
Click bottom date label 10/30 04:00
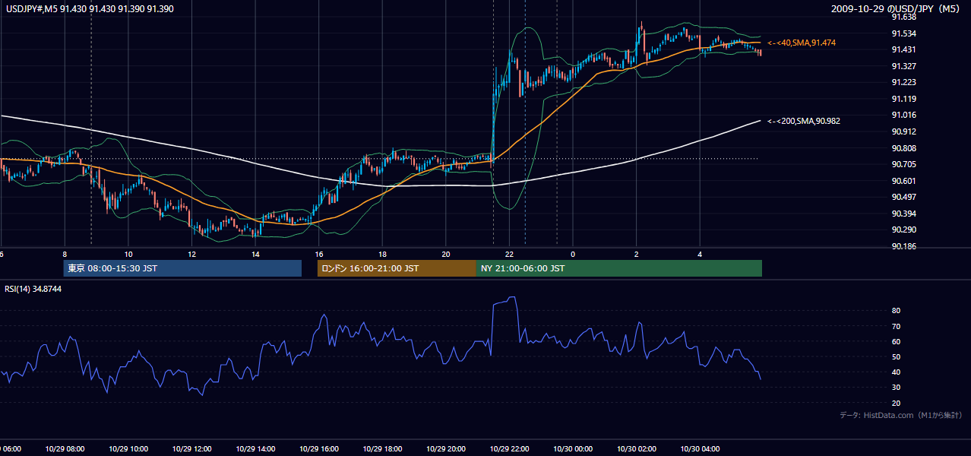(x=700, y=449)
